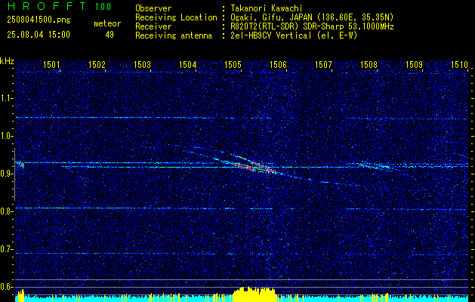The image size is (475, 302).
Task: Click the meteor count 49
Action: click(109, 35)
